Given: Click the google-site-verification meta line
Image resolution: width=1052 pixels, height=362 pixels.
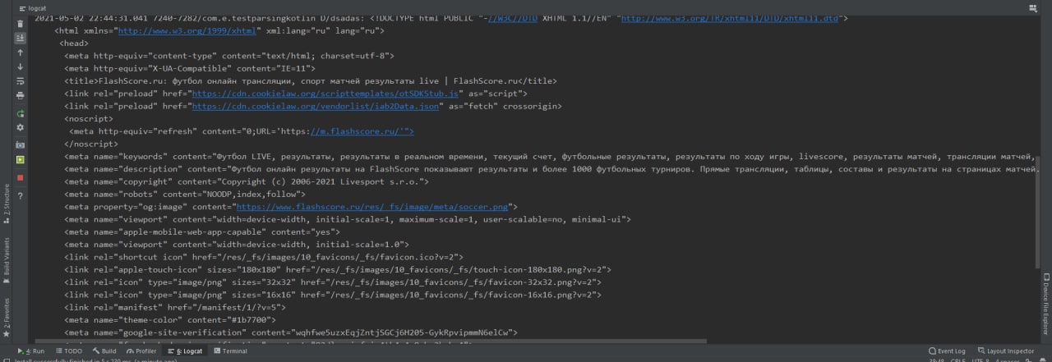Looking at the screenshot, I should click(291, 333).
